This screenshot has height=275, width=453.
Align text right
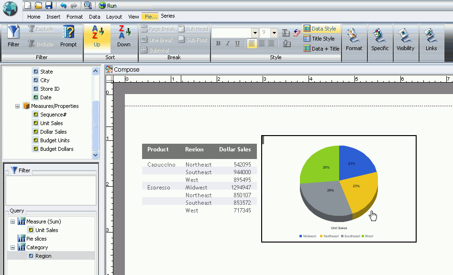click(271, 43)
